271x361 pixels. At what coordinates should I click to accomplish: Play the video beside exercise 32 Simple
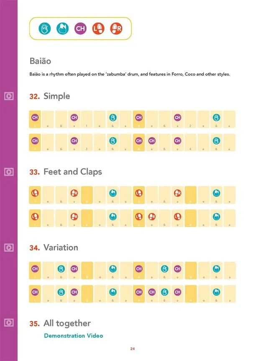(9, 96)
